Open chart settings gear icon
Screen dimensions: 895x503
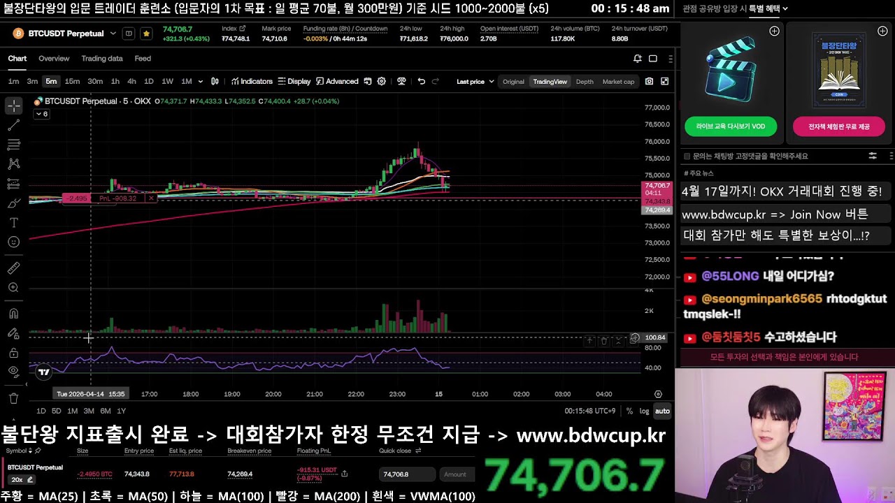click(382, 81)
